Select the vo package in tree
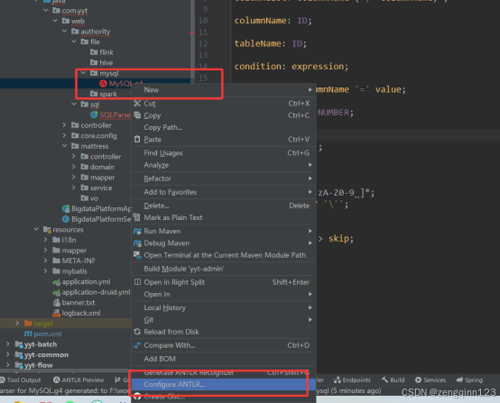The image size is (500, 403). (89, 198)
